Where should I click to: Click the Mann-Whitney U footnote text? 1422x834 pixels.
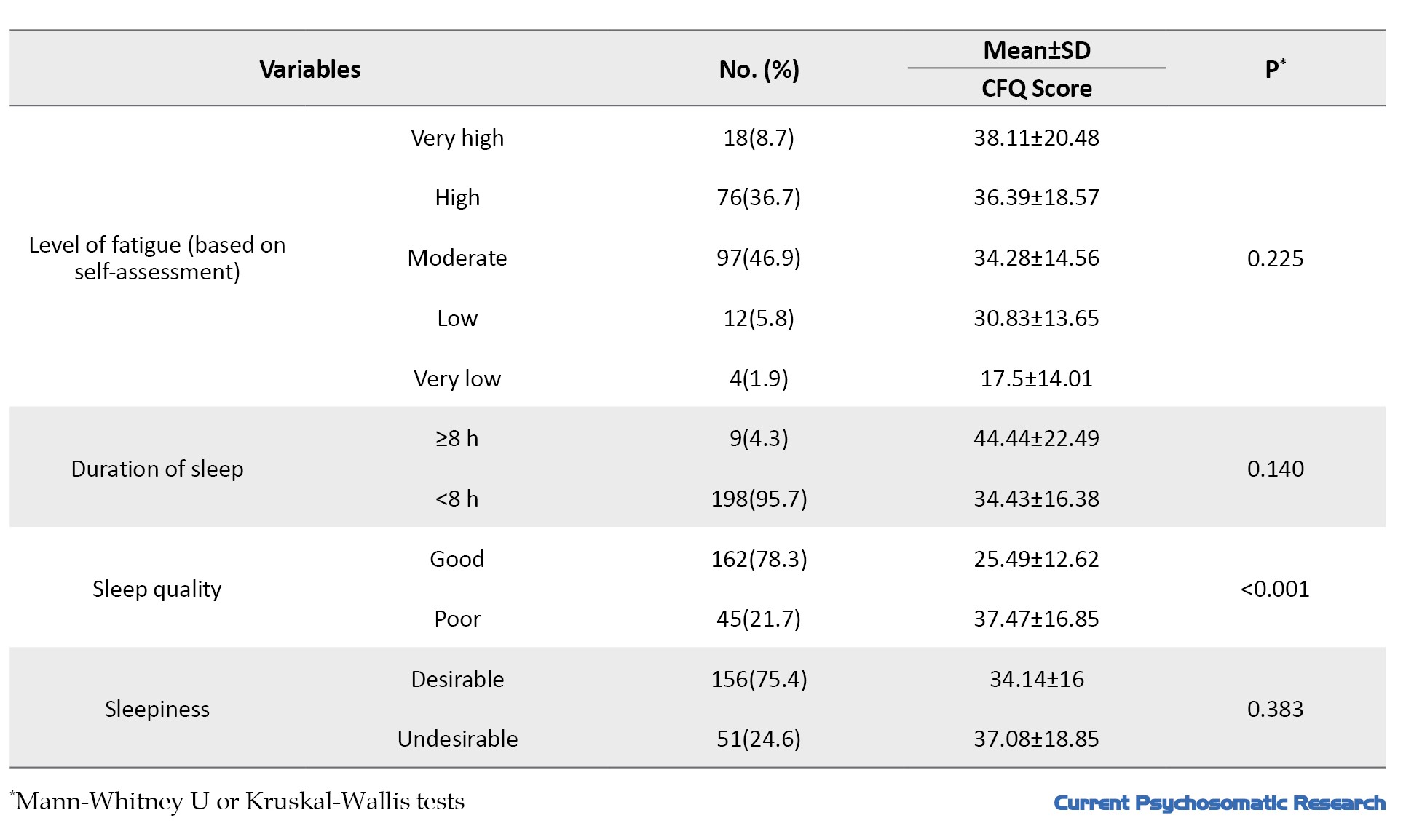coord(240,802)
